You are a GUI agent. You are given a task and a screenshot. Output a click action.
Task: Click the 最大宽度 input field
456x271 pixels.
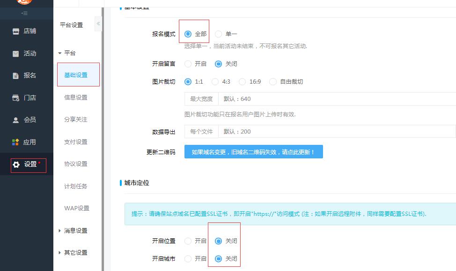pyautogui.click(x=337, y=99)
